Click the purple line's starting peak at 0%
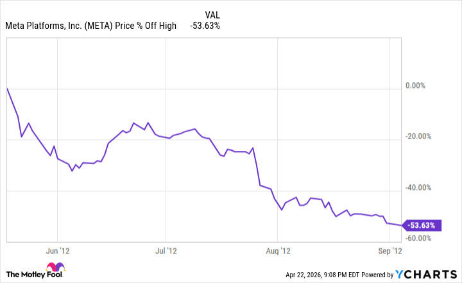 click(x=6, y=87)
